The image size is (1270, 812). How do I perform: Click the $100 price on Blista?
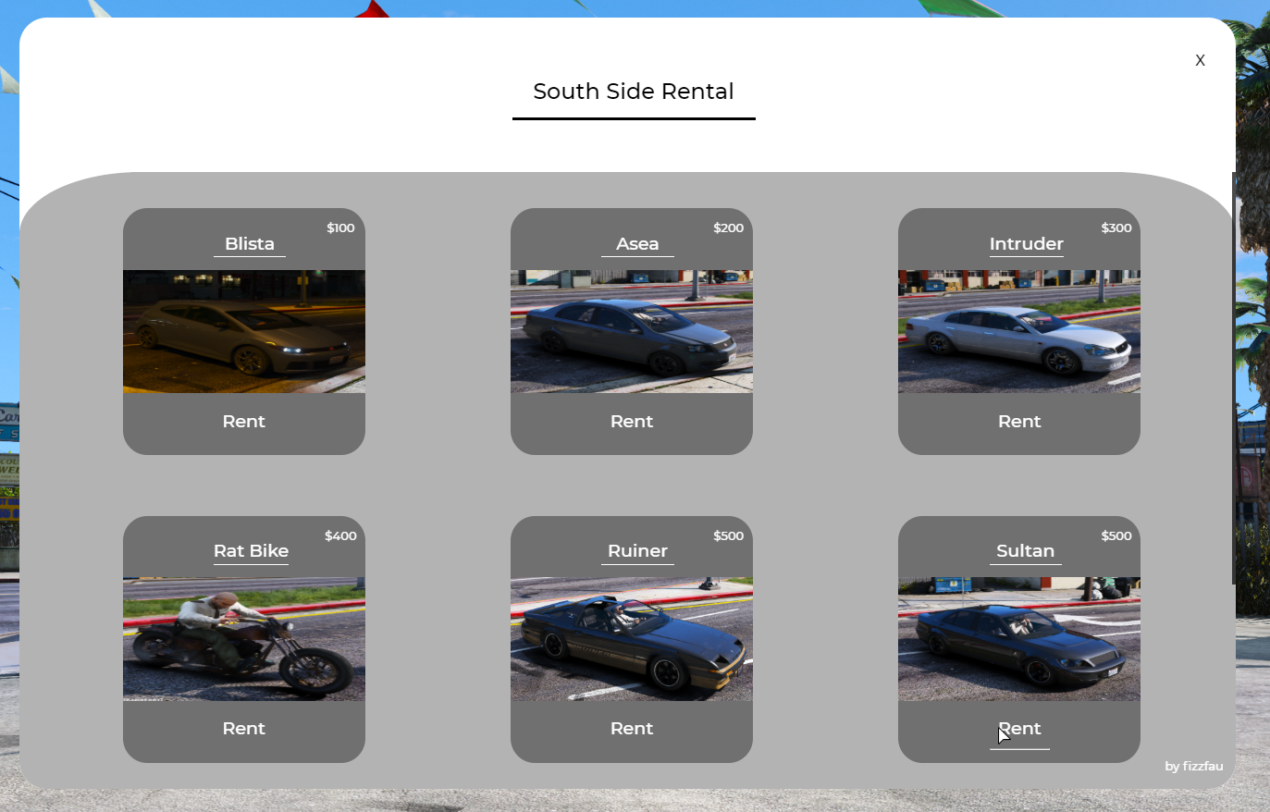point(340,228)
